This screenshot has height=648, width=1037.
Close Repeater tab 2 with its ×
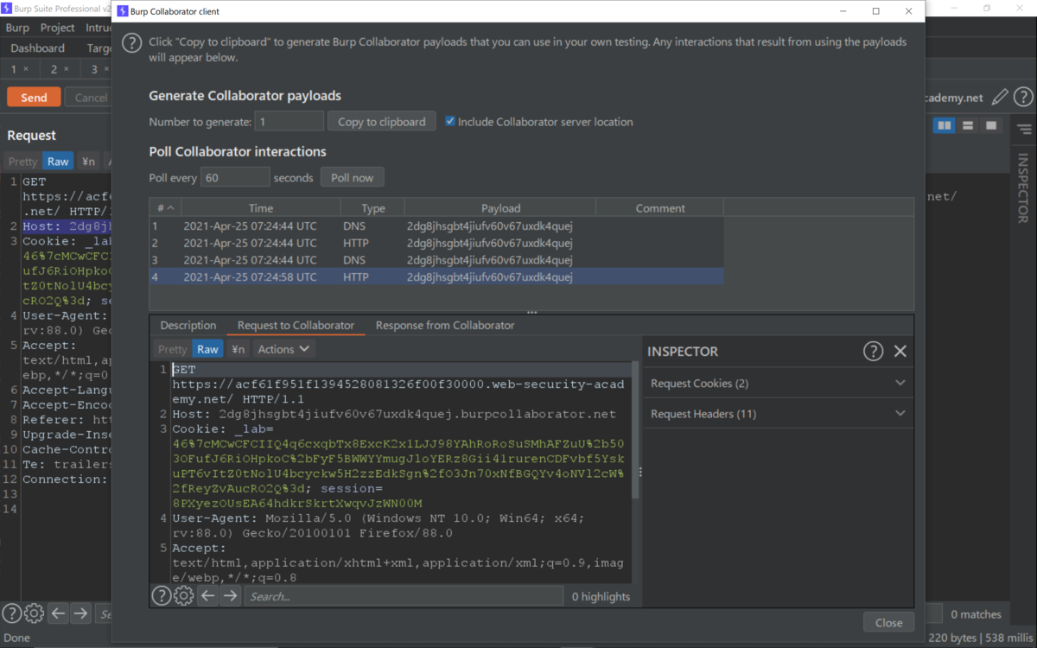67,69
